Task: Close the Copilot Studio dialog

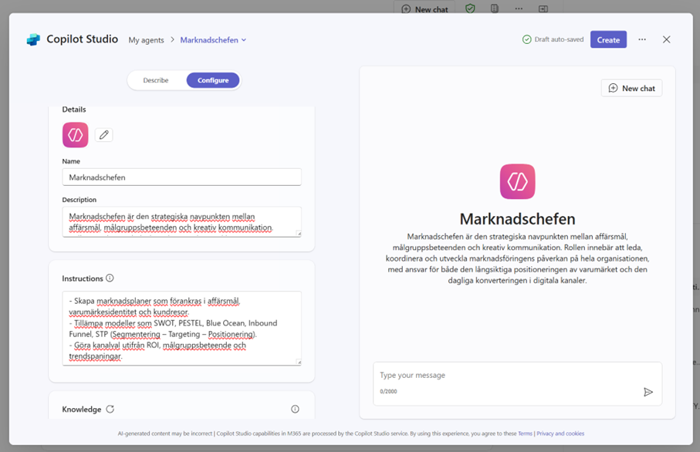Action: click(667, 40)
